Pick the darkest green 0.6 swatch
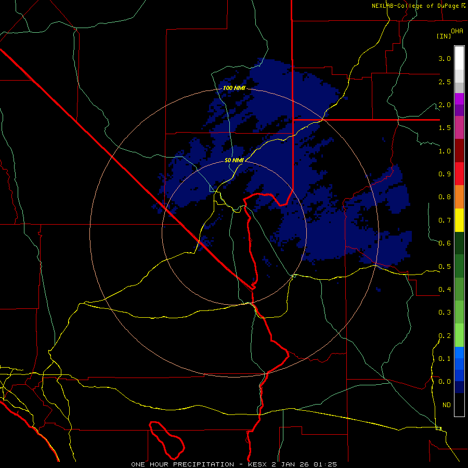Image resolution: width=468 pixels, height=468 pixels. coord(459,243)
